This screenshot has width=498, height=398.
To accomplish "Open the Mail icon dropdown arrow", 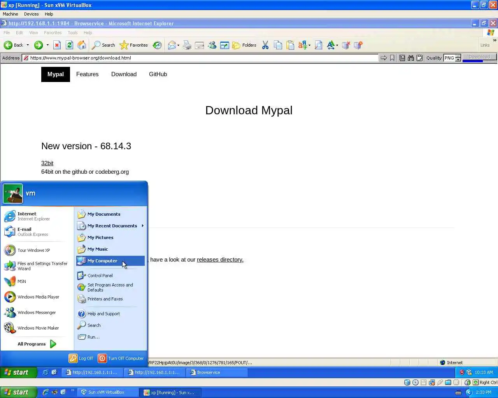I will (178, 45).
